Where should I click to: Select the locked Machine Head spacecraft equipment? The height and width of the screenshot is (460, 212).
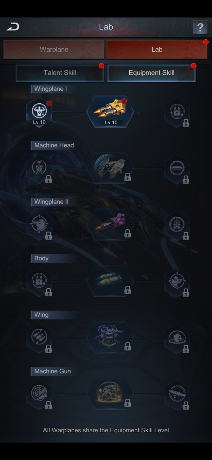click(110, 168)
